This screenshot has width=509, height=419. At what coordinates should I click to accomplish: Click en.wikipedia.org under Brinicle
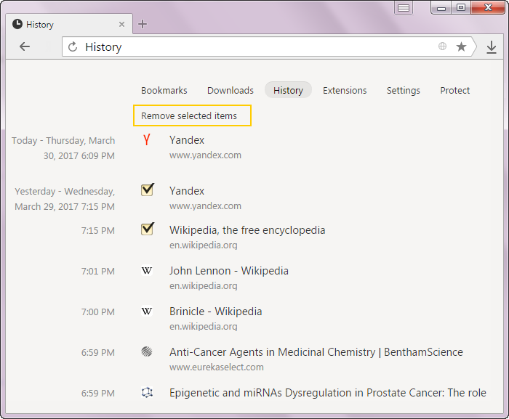[x=203, y=326]
